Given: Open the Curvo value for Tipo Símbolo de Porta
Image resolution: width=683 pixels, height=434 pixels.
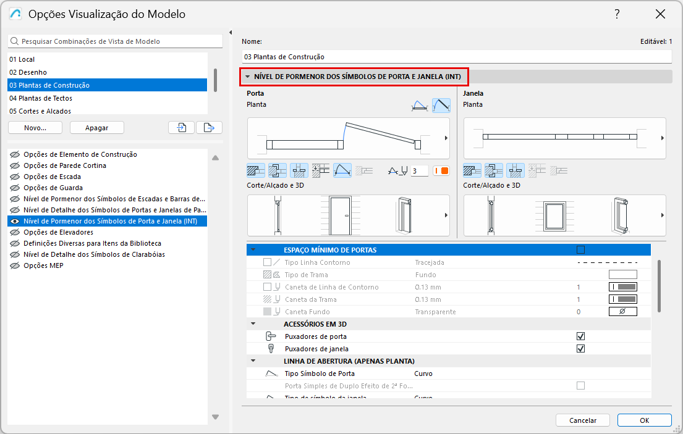Looking at the screenshot, I should coord(423,373).
